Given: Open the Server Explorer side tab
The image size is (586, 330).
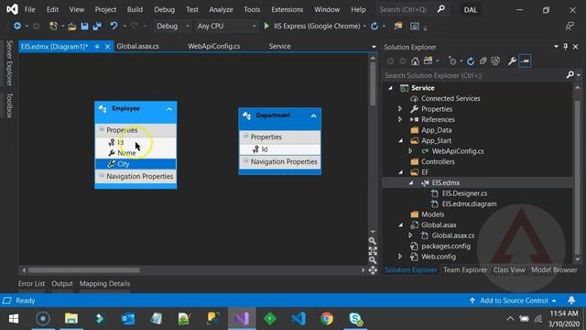Looking at the screenshot, I should click(9, 63).
